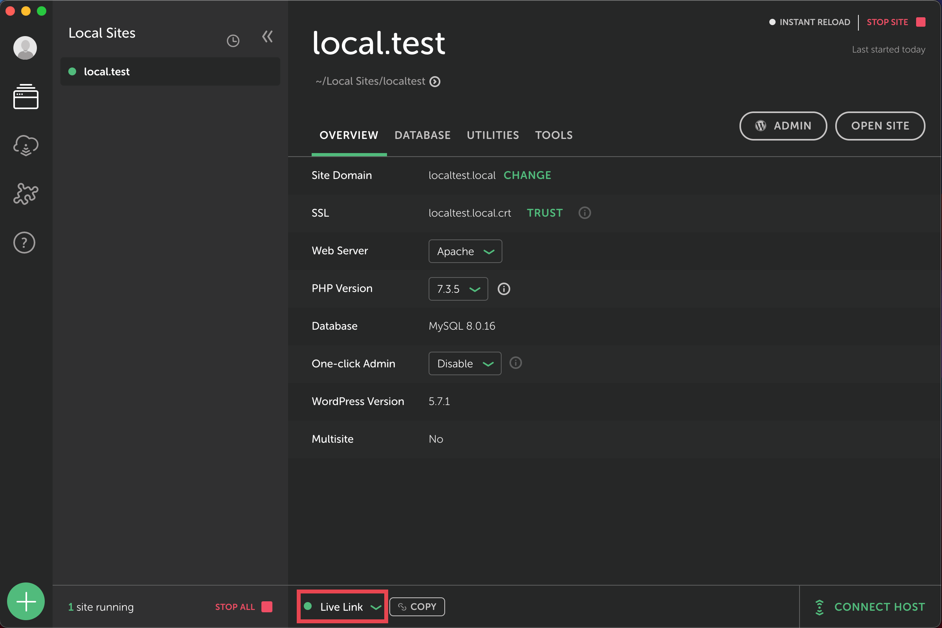
Task: Trust the SSL certificate
Action: tap(545, 213)
